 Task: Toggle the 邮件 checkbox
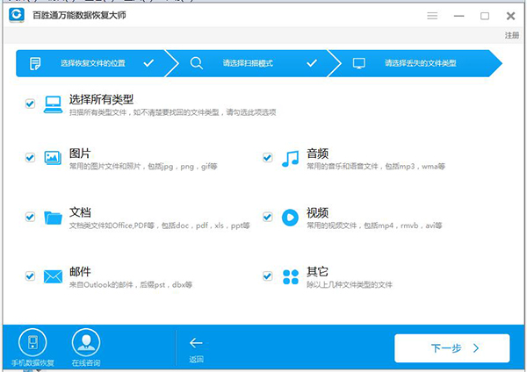point(30,276)
